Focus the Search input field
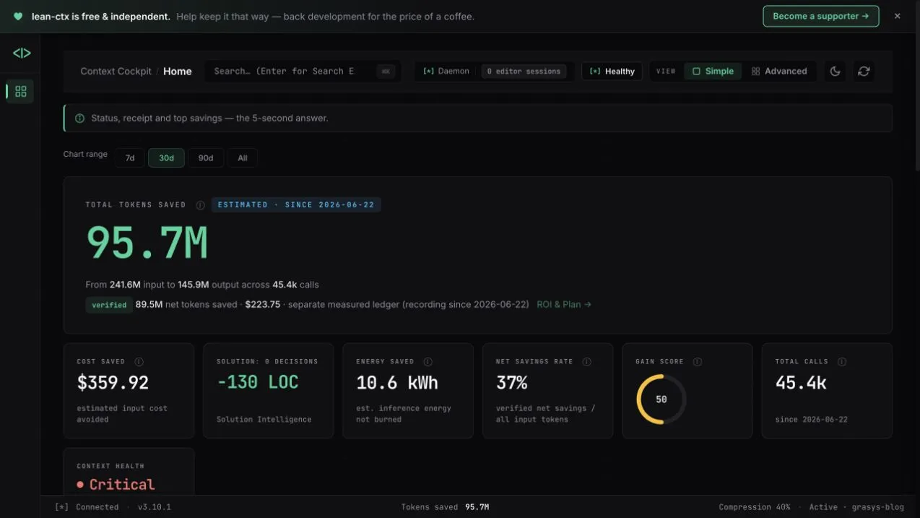Image resolution: width=920 pixels, height=518 pixels. (x=302, y=71)
